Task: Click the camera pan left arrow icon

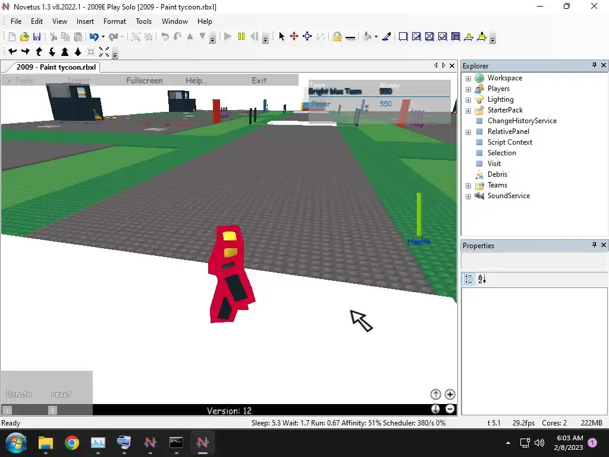Action: (x=12, y=52)
